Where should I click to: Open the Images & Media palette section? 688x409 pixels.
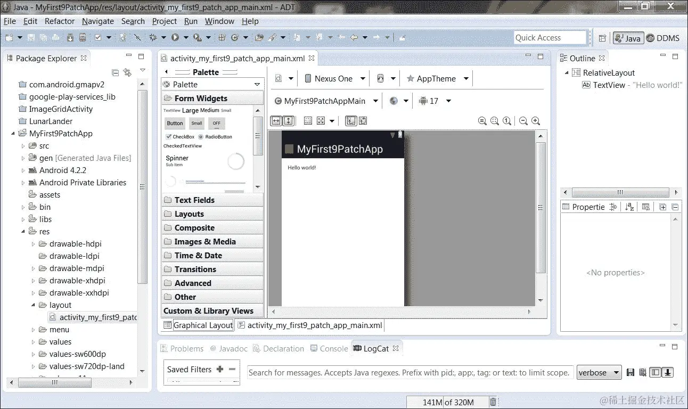pyautogui.click(x=212, y=242)
